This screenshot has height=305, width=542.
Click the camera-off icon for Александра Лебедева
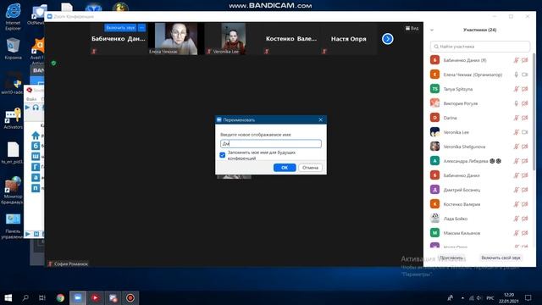[x=525, y=161]
